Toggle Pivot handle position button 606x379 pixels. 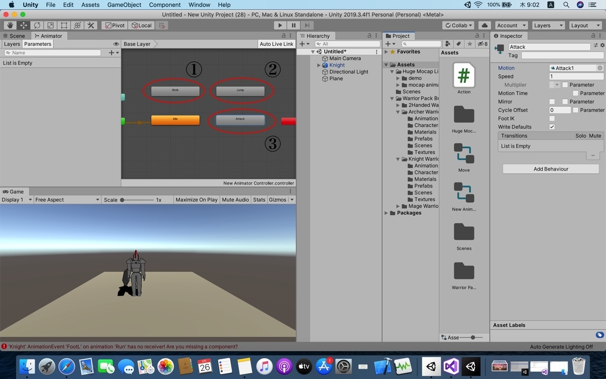pos(115,25)
